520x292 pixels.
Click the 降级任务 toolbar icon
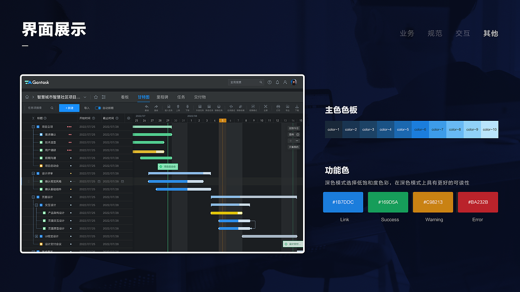click(x=209, y=107)
